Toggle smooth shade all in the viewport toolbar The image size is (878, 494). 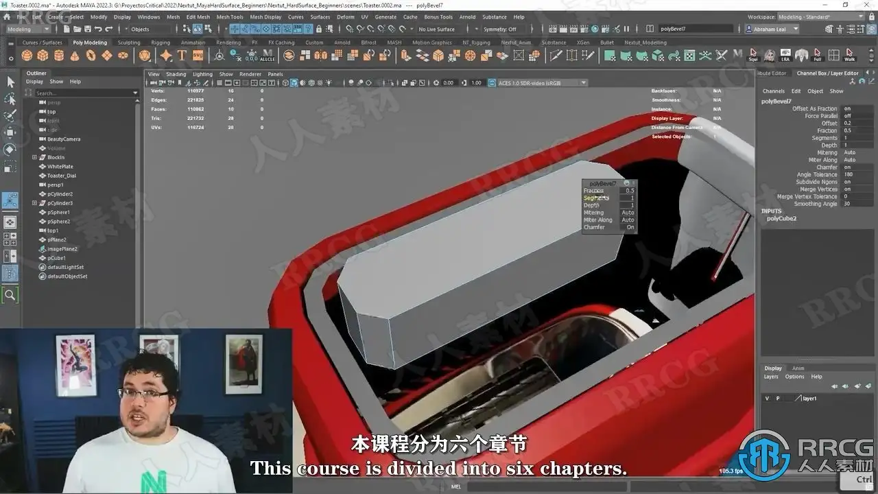click(x=294, y=82)
